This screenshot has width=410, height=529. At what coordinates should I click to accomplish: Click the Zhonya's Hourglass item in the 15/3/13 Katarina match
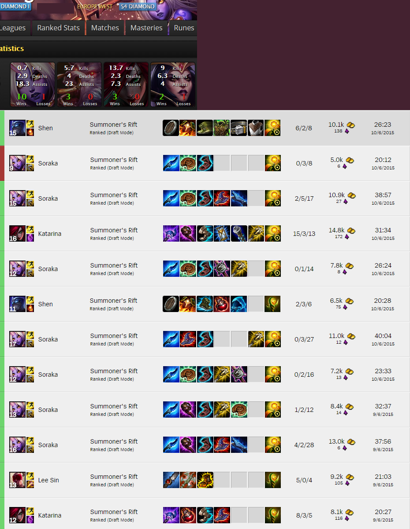pyautogui.click(x=222, y=234)
